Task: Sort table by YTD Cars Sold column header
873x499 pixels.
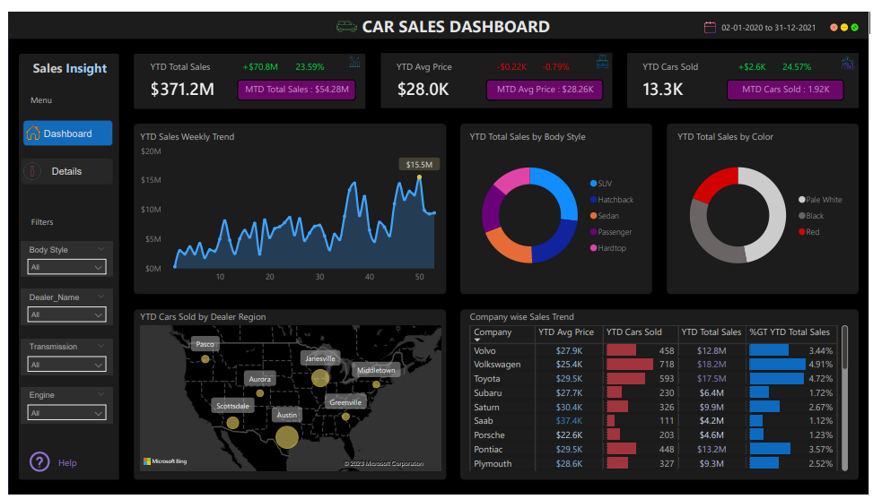Action: [x=633, y=332]
